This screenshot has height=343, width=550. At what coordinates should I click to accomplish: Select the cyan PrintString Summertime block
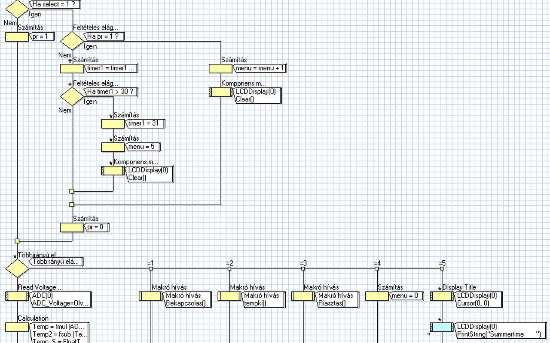click(x=442, y=328)
